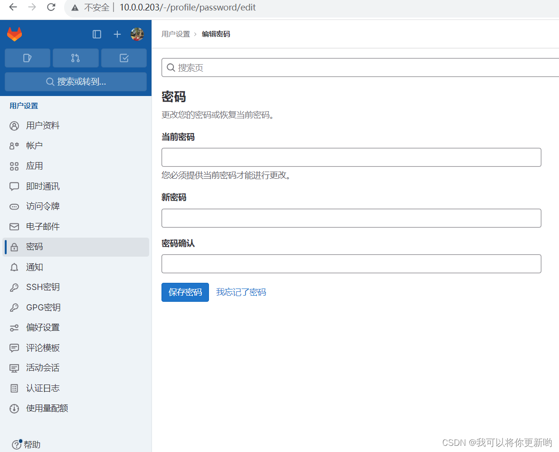Viewport: 559px width, 452px height.
Task: Open 通知 notification settings
Action: click(34, 267)
